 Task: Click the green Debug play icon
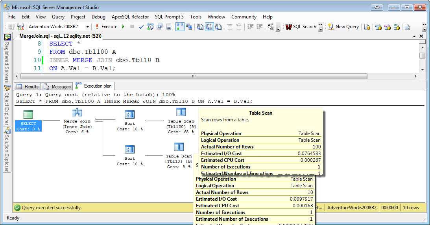[x=123, y=27]
